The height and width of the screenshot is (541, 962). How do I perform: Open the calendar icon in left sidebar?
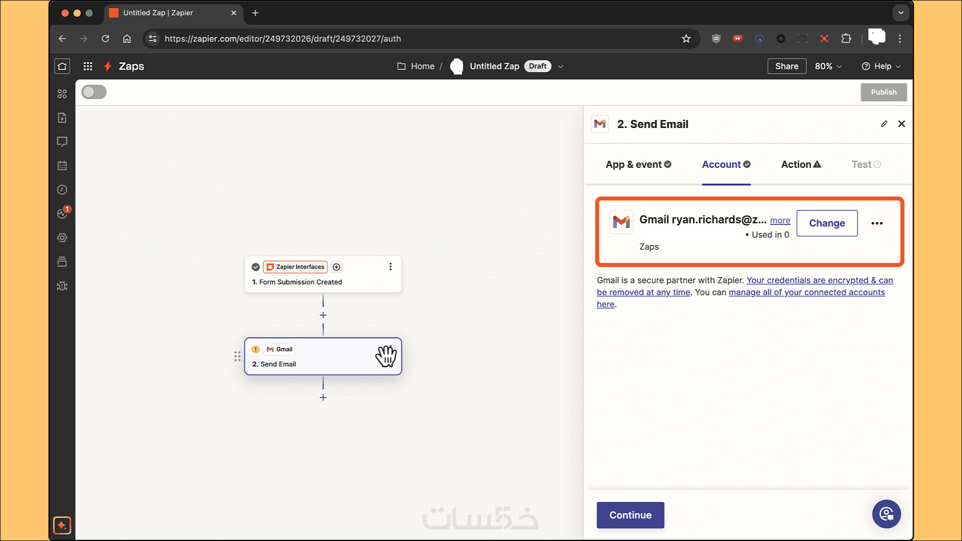62,165
